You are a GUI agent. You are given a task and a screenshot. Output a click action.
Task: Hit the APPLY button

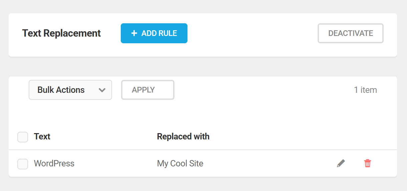[147, 90]
